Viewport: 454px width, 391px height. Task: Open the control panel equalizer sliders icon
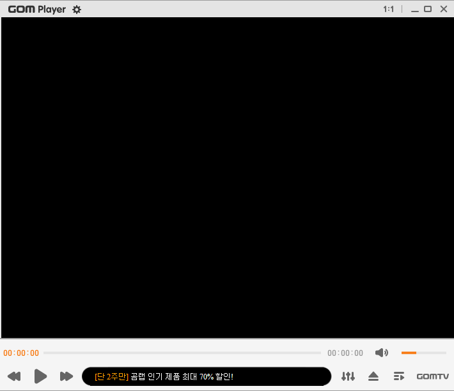(x=348, y=376)
